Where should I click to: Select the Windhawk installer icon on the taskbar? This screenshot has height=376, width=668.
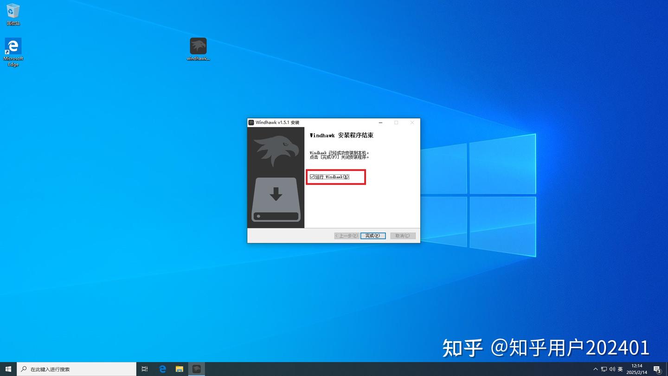click(x=197, y=369)
